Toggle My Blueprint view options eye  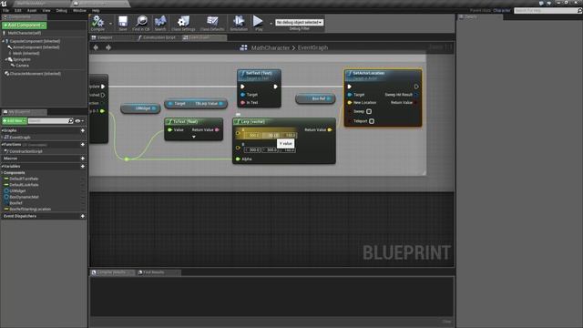[x=78, y=121]
